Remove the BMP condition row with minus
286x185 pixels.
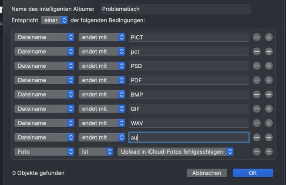click(x=257, y=95)
